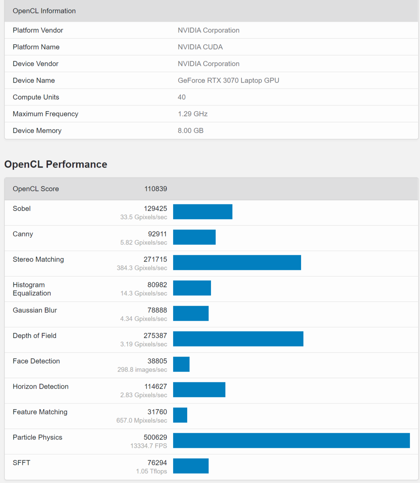
Task: Click the Sobel score 129425
Action: [155, 208]
